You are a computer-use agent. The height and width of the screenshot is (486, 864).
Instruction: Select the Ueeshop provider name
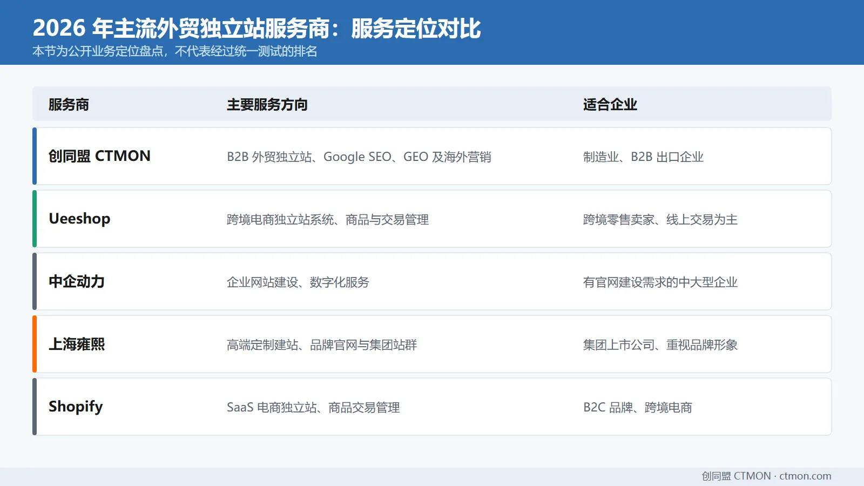pos(79,219)
